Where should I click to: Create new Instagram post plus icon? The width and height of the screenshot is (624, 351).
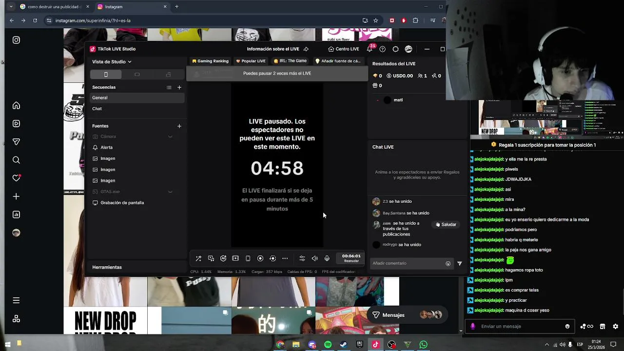coord(16,196)
